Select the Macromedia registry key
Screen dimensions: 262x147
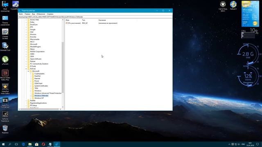[x=34, y=39]
